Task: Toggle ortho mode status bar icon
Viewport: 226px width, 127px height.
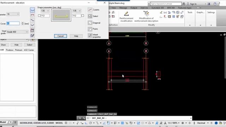Action: pos(86,123)
